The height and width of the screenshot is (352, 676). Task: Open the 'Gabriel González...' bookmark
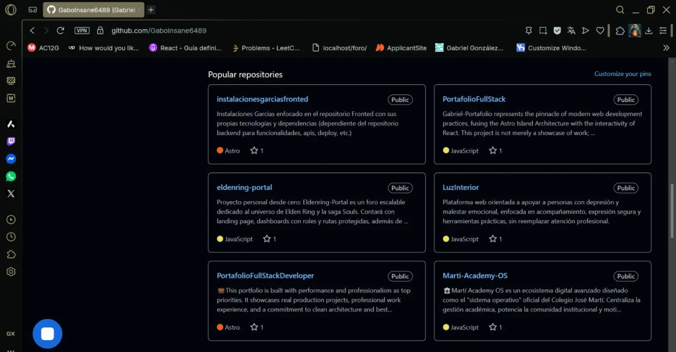(x=469, y=48)
